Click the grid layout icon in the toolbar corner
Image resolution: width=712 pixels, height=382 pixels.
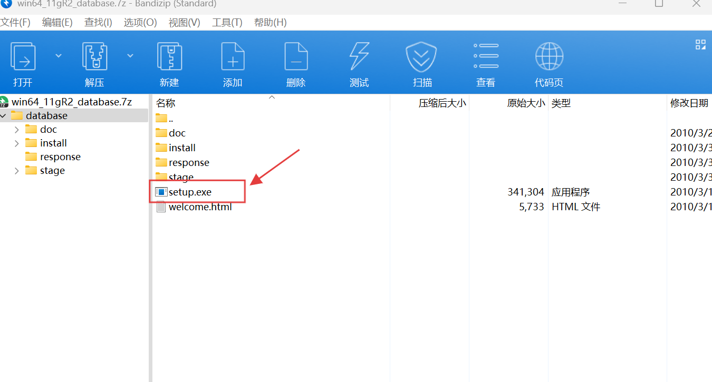[x=700, y=45]
